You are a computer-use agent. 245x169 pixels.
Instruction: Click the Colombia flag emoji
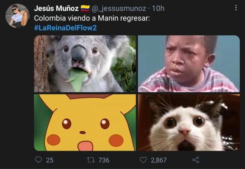pyautogui.click(x=85, y=8)
